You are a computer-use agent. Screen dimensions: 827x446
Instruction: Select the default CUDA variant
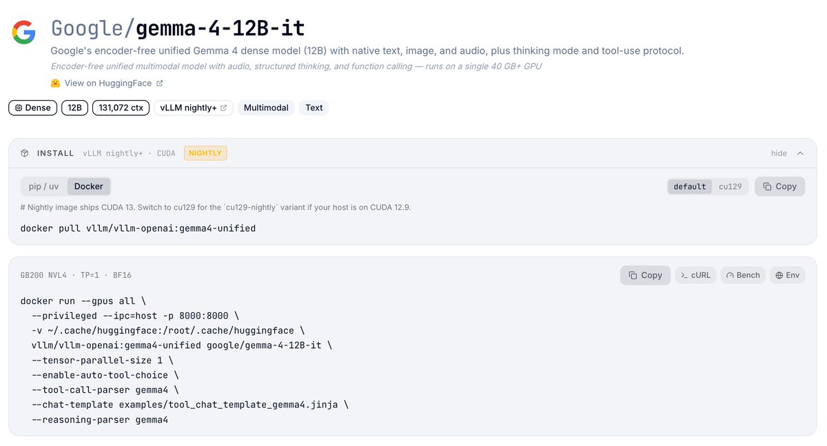click(690, 186)
